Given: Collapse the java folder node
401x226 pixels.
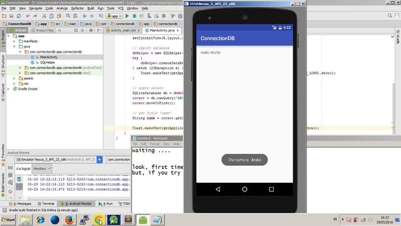Looking at the screenshot, I should tap(14, 46).
